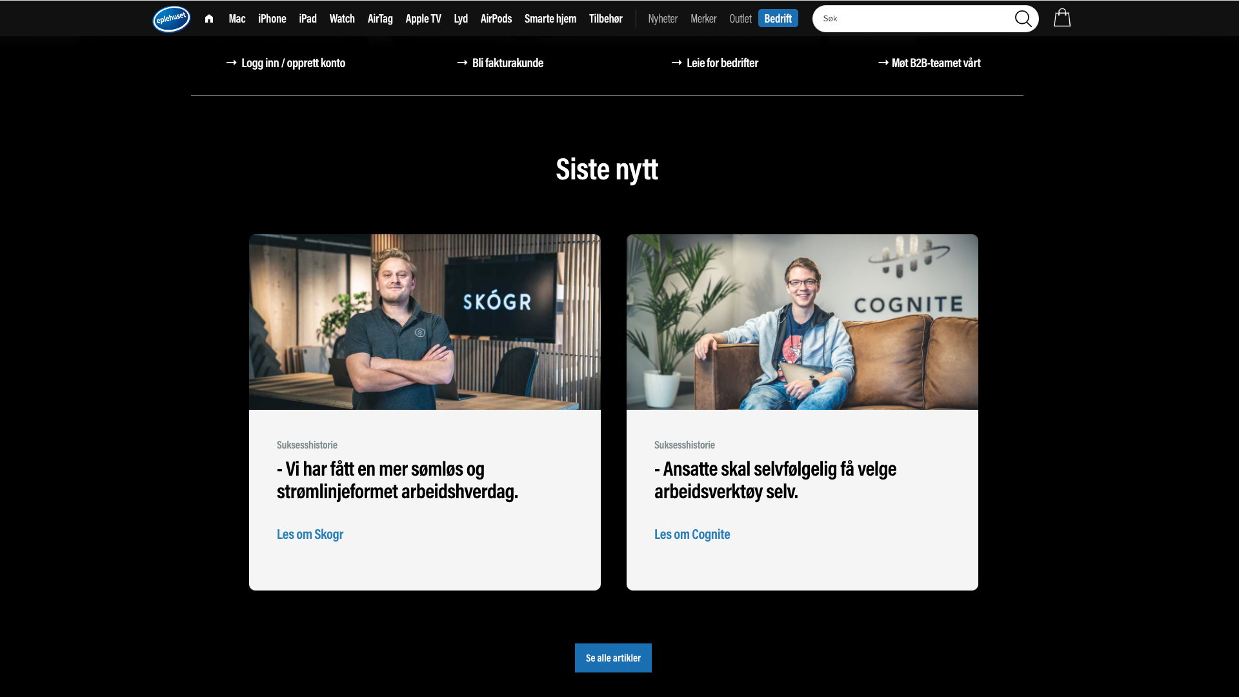Viewport: 1239px width, 697px height.
Task: Click Bli fakturakunde link
Action: click(x=500, y=63)
